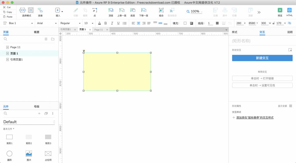Screen dimensions: 296x163
Task: Click the dark fill color swatch
Action: 191,23
